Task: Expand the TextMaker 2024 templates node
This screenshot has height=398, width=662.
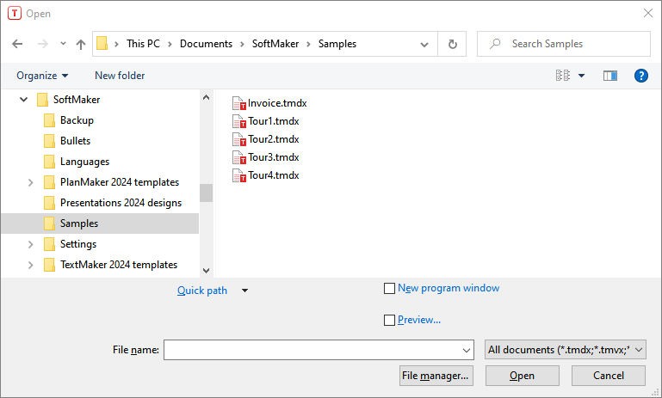Action: [x=30, y=266]
